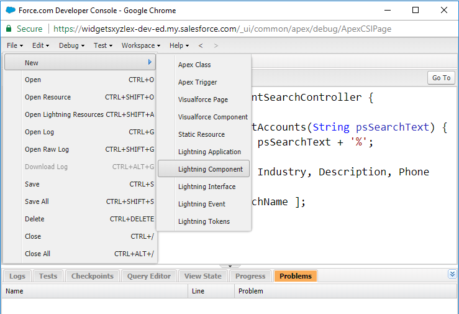Collapse bottom panel with double-chevron icon
Image resolution: width=459 pixels, height=314 pixels.
pos(452,274)
